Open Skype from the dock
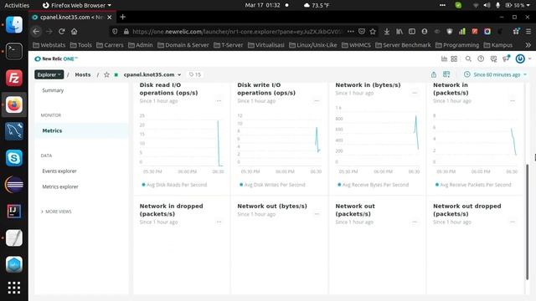This screenshot has height=301, width=536. coord(14,158)
